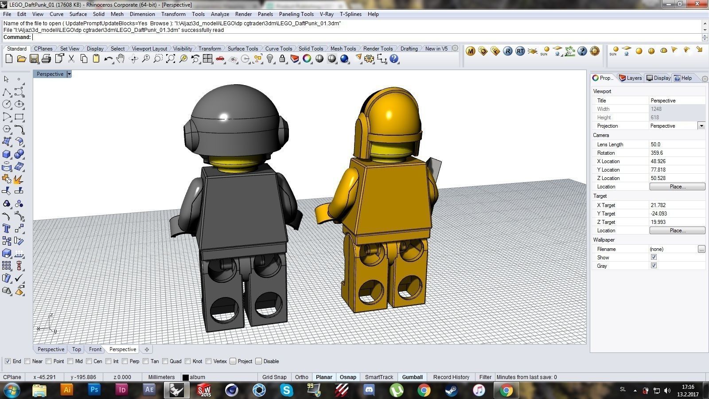Image resolution: width=709 pixels, height=399 pixels.
Task: Open the color wheel icon
Action: tap(307, 59)
